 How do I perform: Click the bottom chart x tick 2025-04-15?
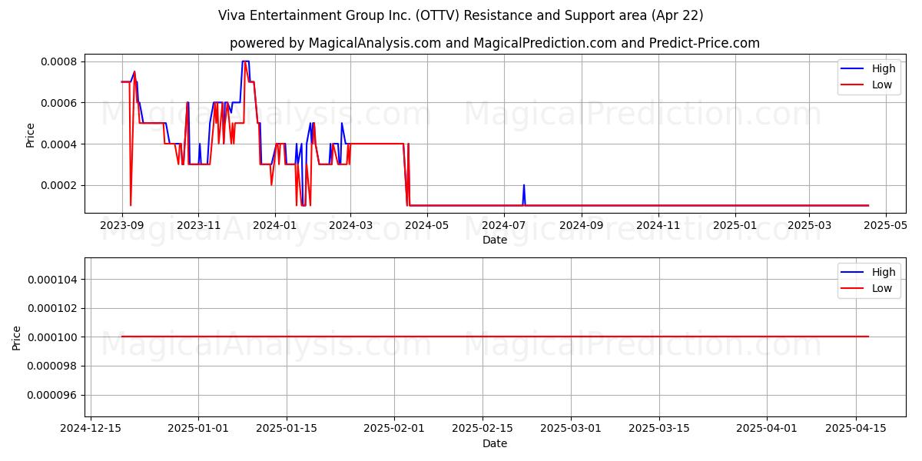(855, 428)
